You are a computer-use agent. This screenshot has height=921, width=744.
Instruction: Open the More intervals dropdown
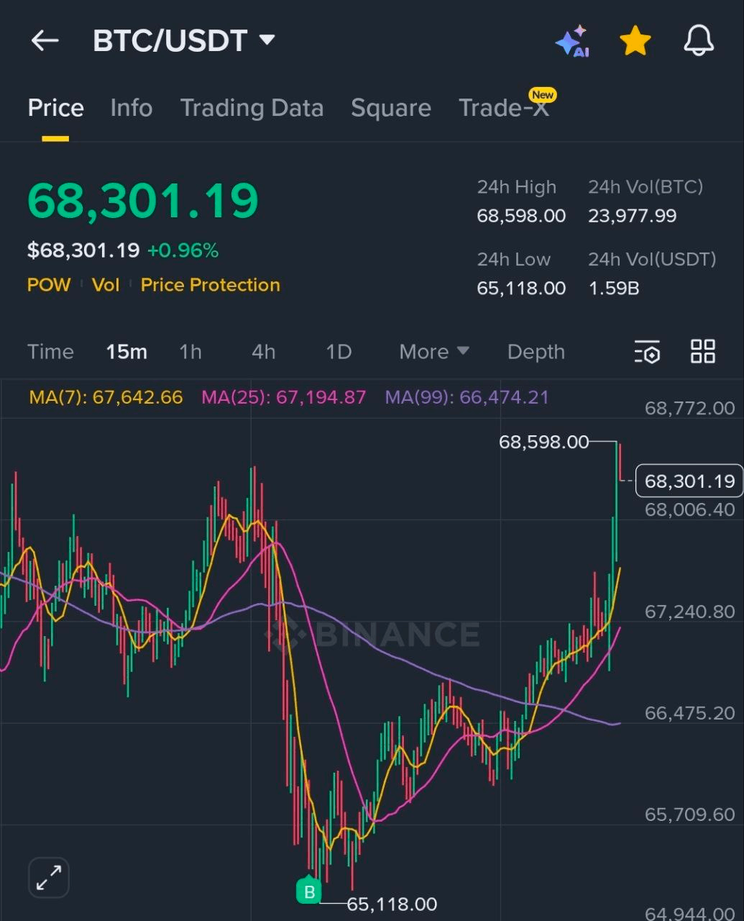click(433, 352)
